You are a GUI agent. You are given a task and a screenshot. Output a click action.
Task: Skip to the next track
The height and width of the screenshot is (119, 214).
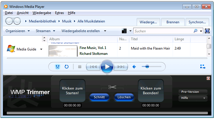pyautogui.click(x=121, y=66)
